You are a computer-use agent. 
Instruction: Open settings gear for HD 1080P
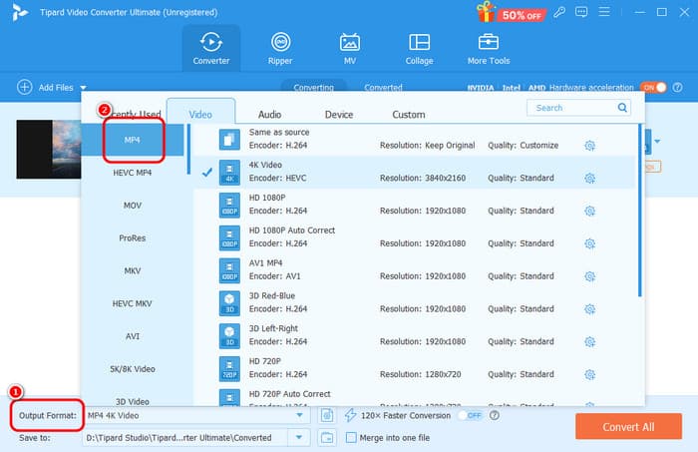pos(590,212)
